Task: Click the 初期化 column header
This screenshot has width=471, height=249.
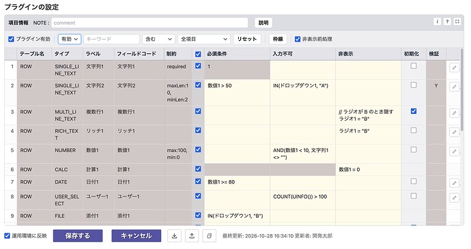Action: coord(414,54)
